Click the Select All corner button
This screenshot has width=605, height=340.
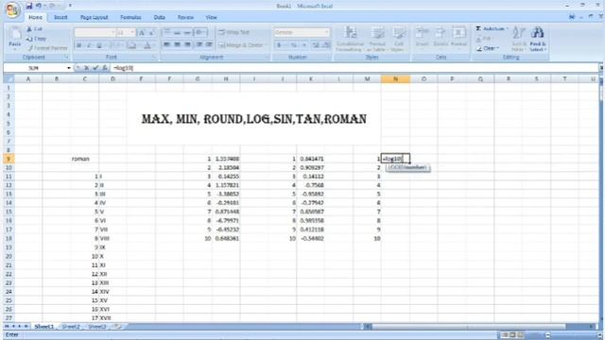9,79
